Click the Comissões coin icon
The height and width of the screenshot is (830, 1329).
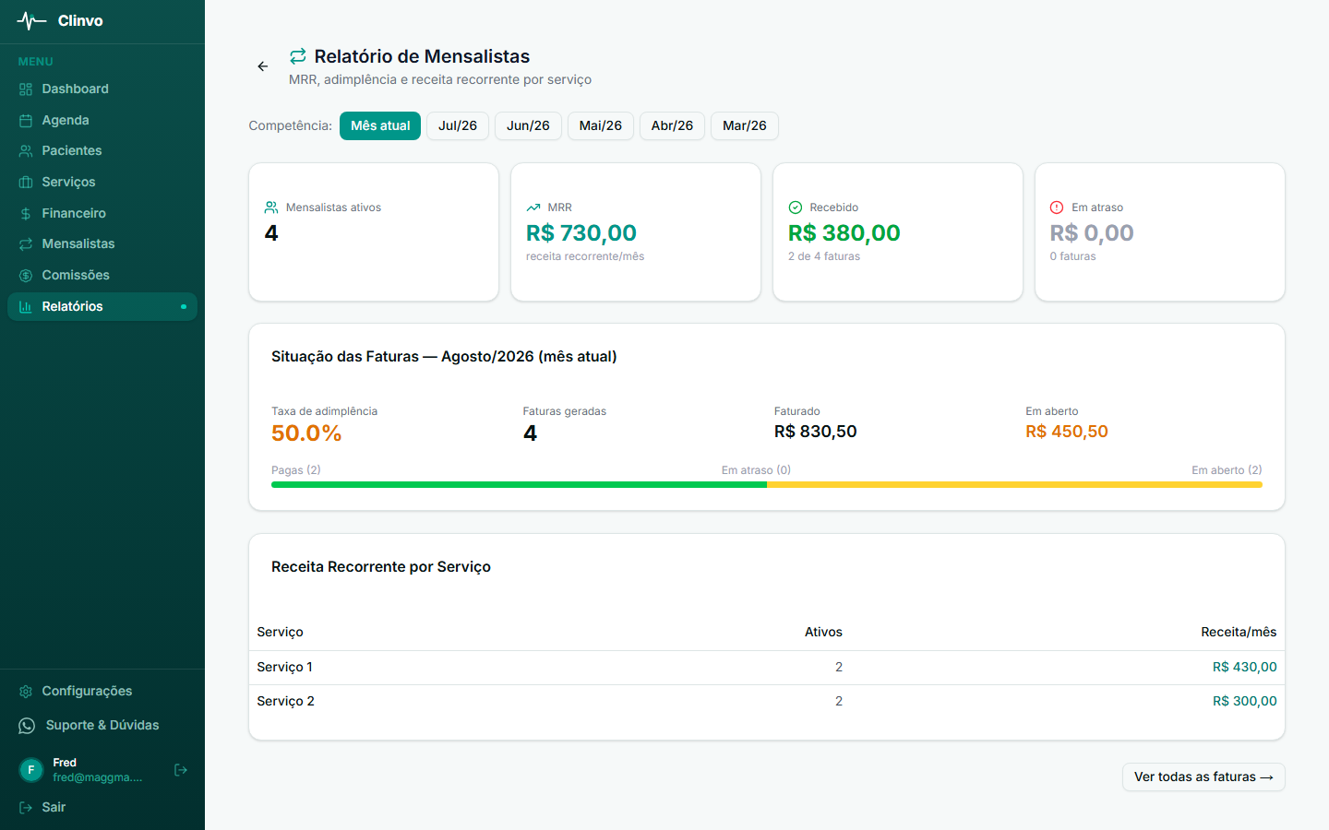26,276
